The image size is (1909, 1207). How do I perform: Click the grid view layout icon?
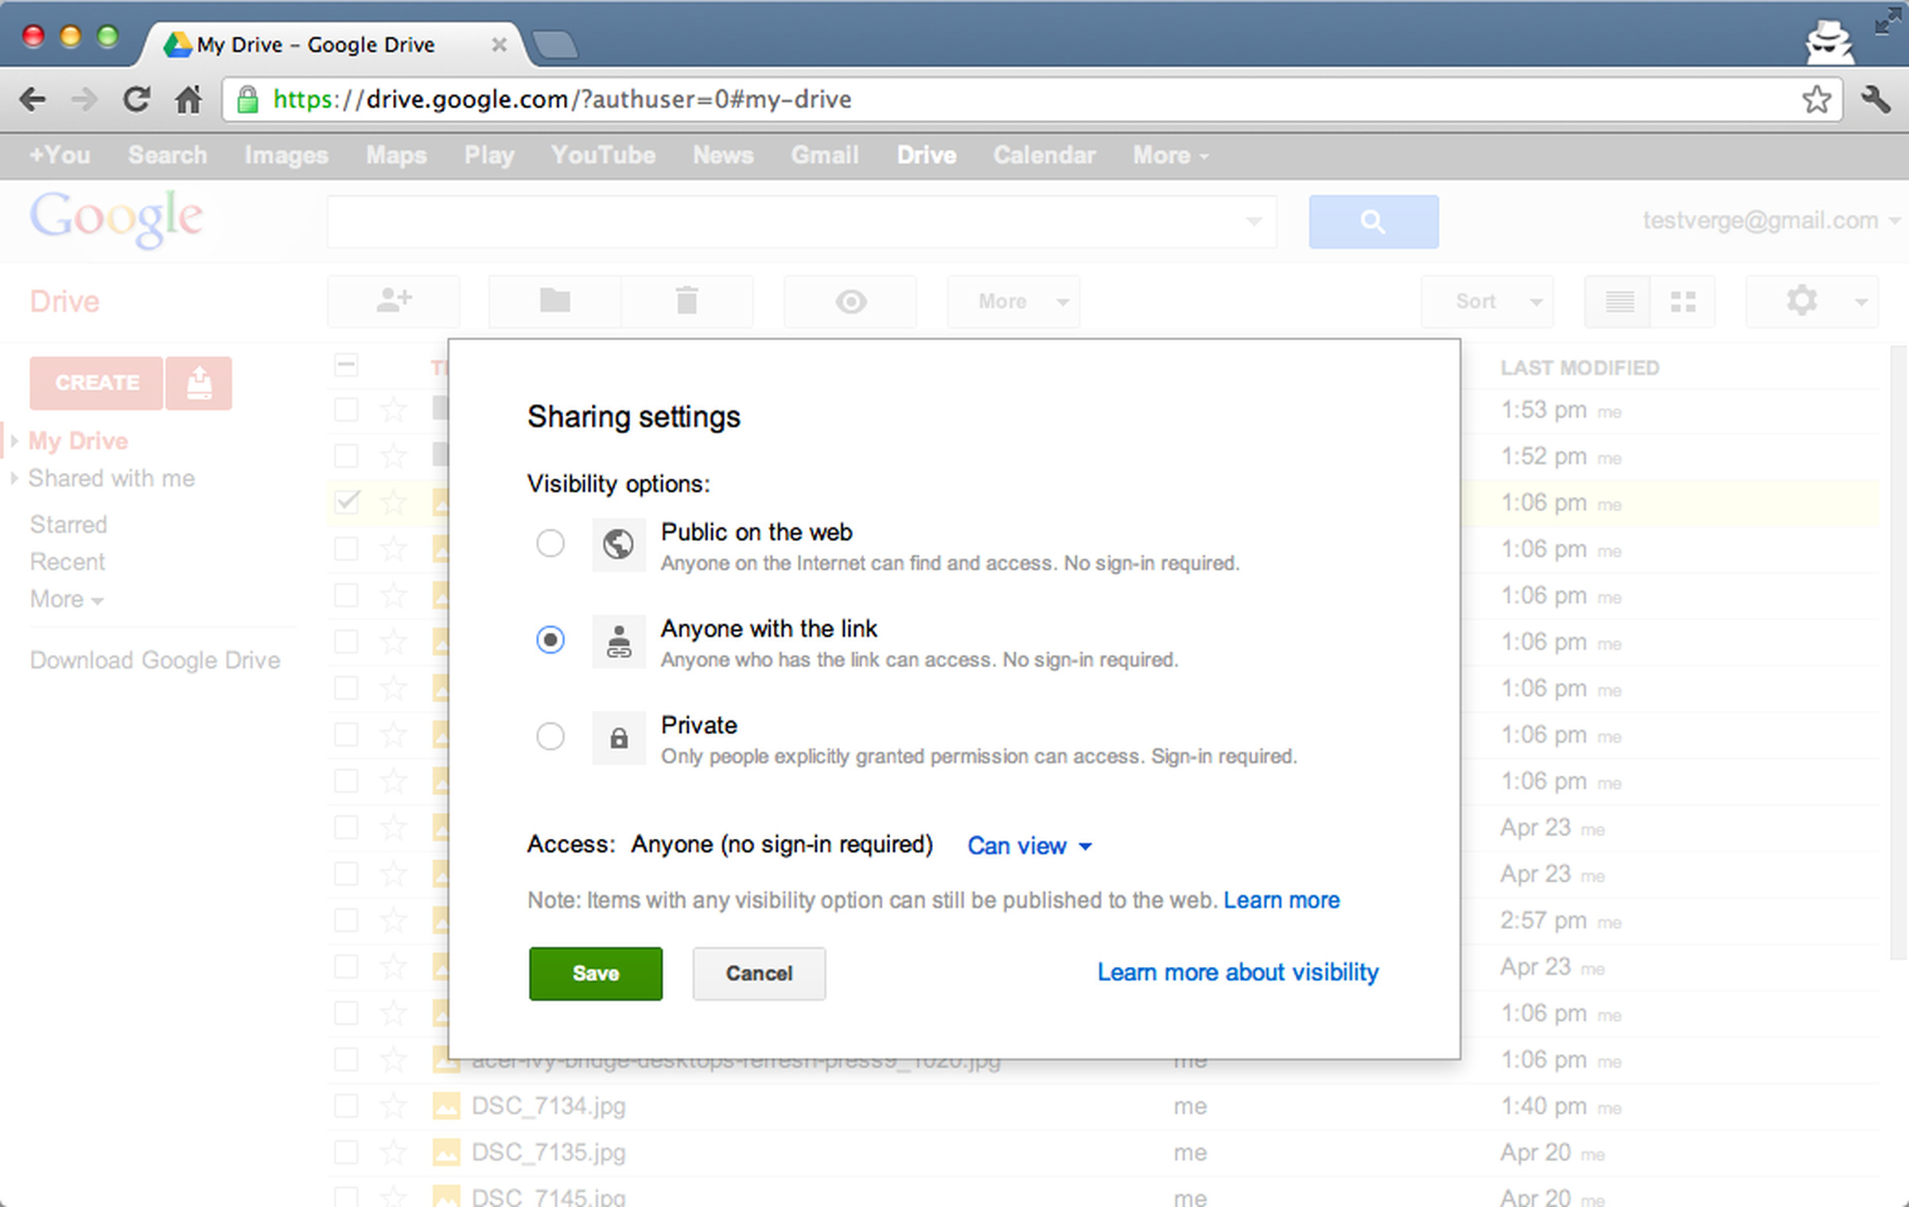click(x=1684, y=302)
